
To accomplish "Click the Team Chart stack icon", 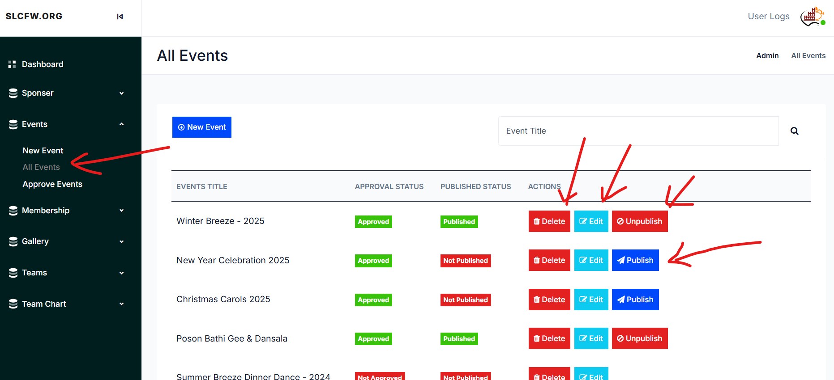I will (x=13, y=304).
